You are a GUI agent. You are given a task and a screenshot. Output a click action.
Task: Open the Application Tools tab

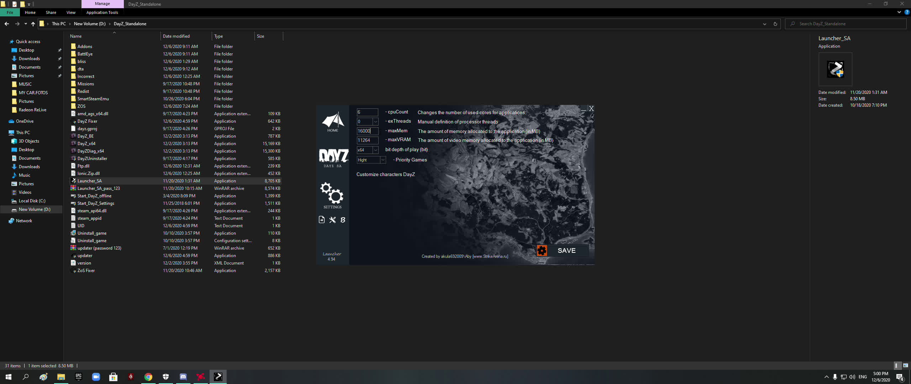(x=102, y=12)
